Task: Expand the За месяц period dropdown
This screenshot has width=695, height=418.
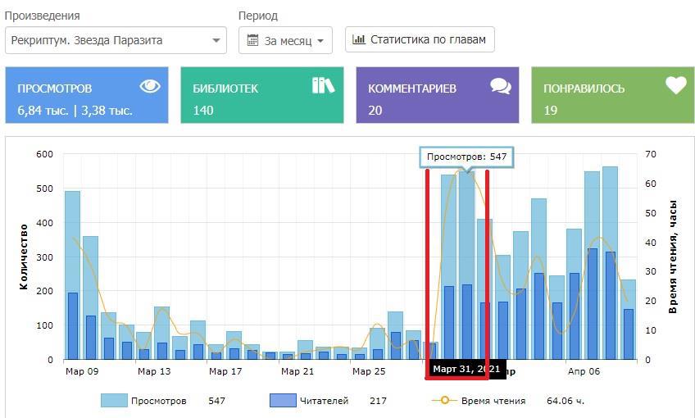Action: [285, 40]
